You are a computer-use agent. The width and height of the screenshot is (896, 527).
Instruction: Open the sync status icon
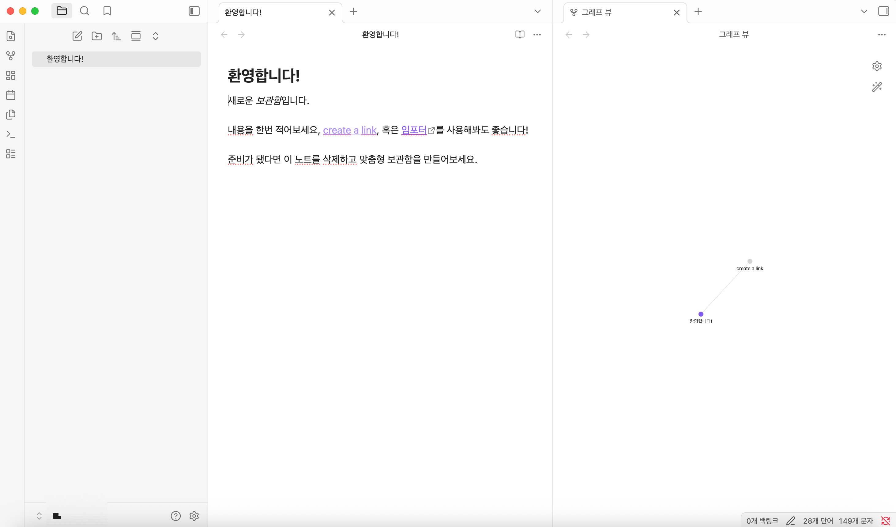pyautogui.click(x=885, y=521)
